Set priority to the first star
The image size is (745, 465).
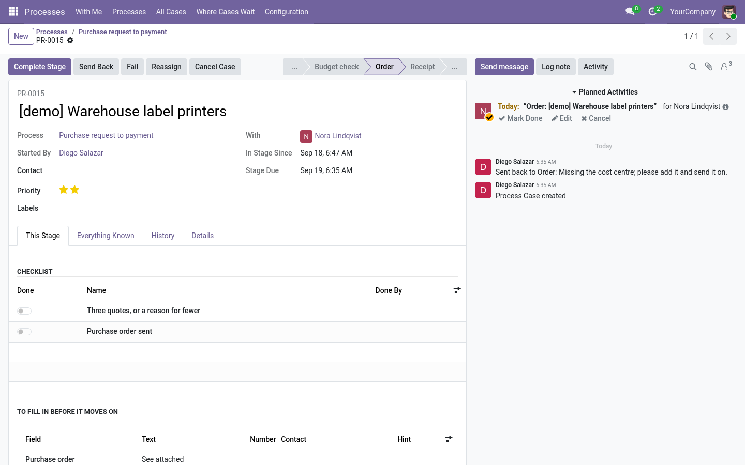64,190
